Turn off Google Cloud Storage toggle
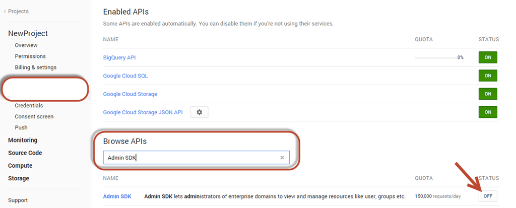 (x=488, y=94)
